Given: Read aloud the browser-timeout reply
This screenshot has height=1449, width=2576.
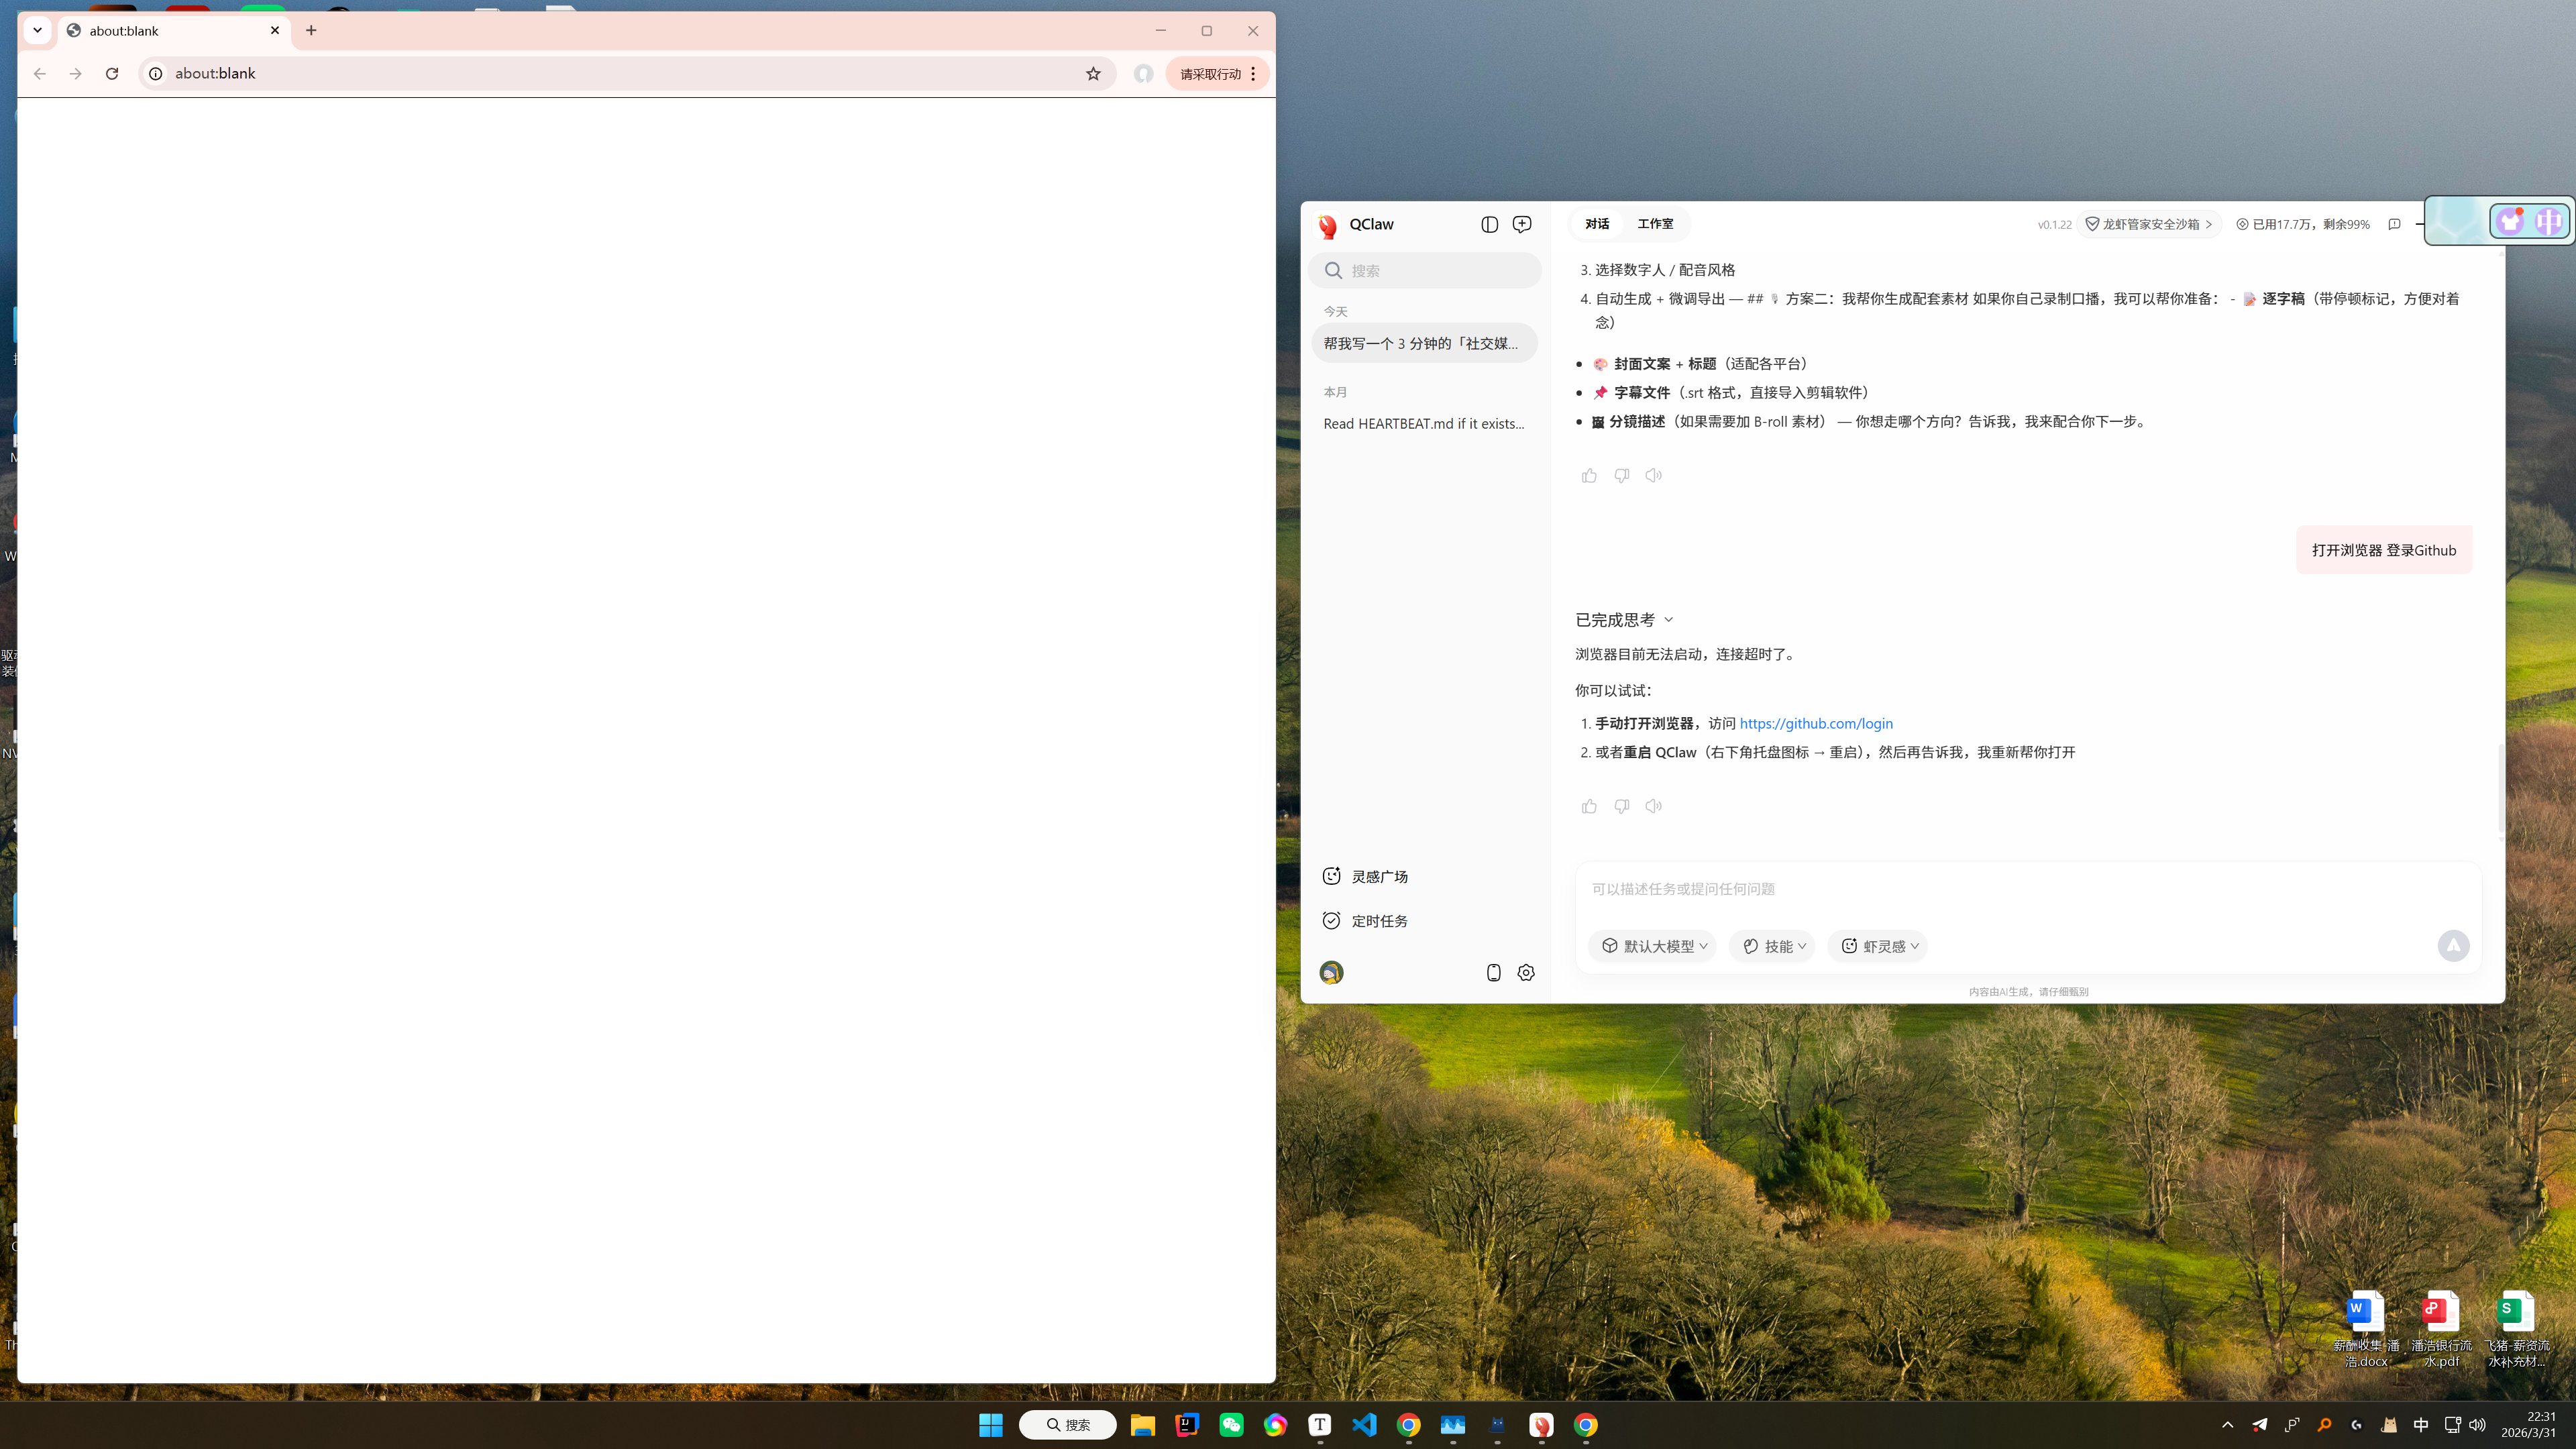Looking at the screenshot, I should coord(1654,806).
